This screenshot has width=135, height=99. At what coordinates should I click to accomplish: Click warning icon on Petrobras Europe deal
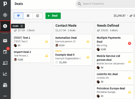[130, 92]
